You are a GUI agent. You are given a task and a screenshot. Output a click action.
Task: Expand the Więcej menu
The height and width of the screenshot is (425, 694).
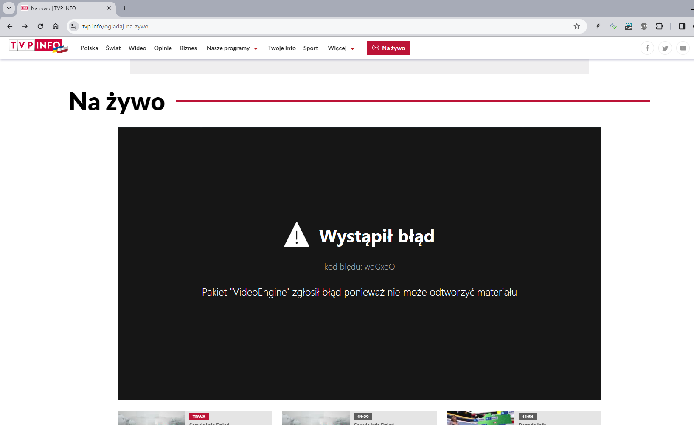coord(341,48)
